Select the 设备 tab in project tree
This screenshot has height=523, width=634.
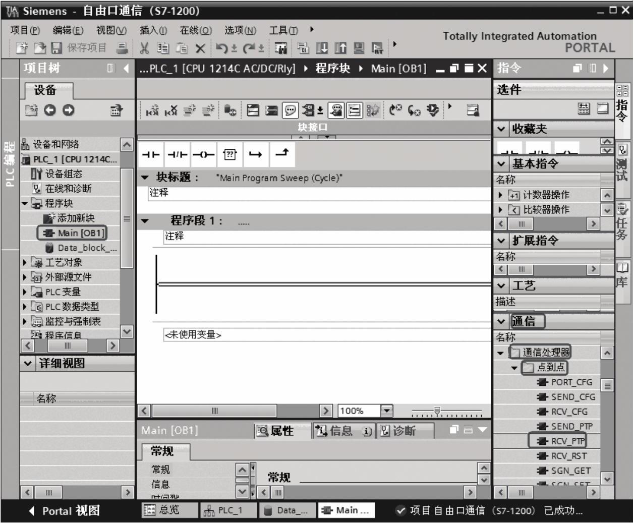pos(45,90)
